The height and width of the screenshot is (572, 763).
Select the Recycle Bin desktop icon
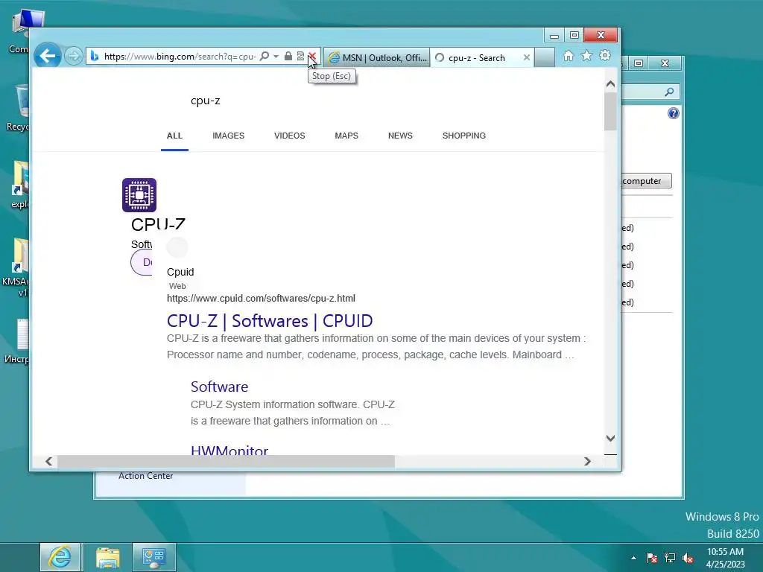pos(19,108)
